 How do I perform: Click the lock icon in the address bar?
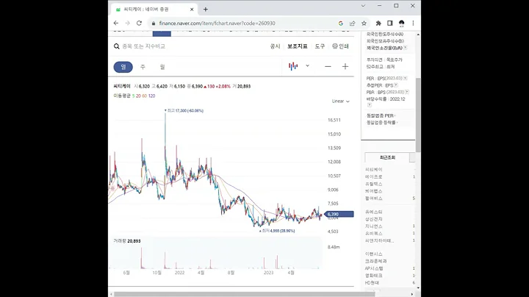click(x=154, y=24)
